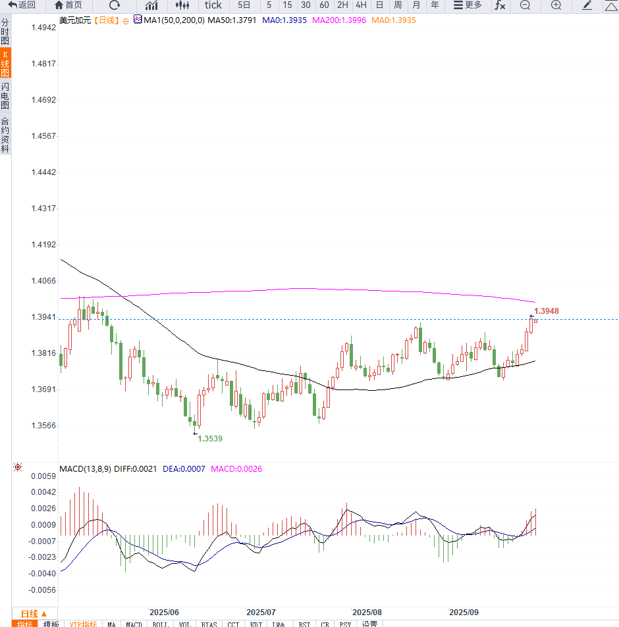Select the 周 weekly period
The width and height of the screenshot is (619, 627).
[x=398, y=5]
